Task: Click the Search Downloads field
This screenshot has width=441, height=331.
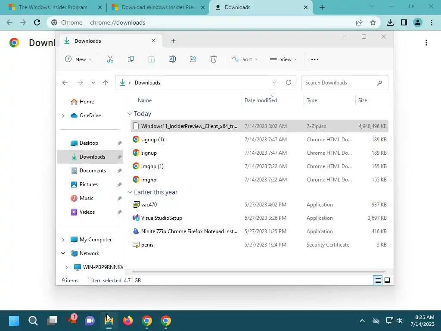Action: click(345, 83)
